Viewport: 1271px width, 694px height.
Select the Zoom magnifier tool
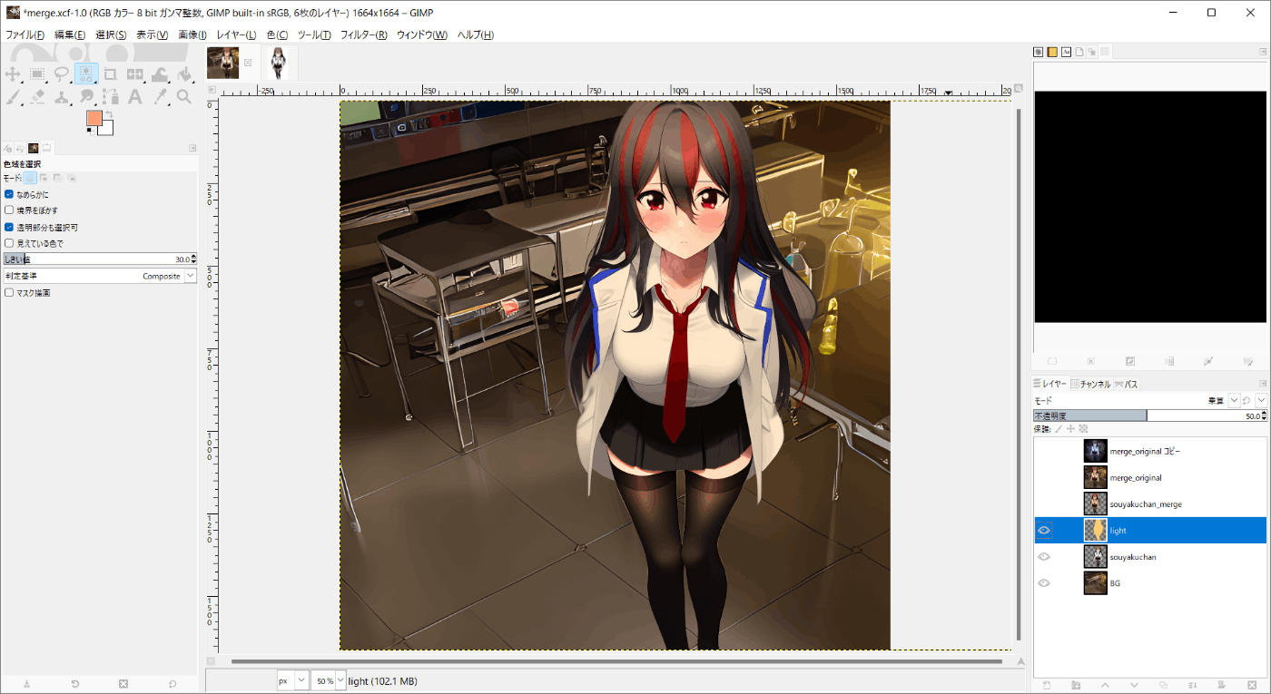click(184, 96)
